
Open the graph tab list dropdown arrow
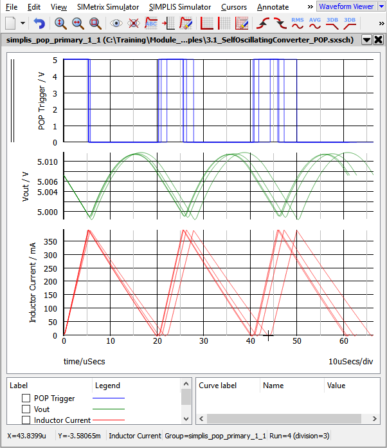click(366, 39)
